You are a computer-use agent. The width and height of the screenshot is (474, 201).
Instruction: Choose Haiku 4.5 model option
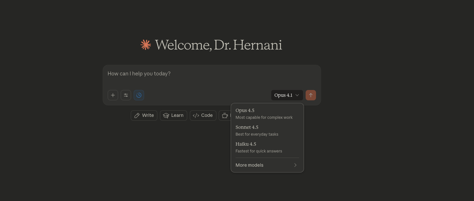pos(267,147)
